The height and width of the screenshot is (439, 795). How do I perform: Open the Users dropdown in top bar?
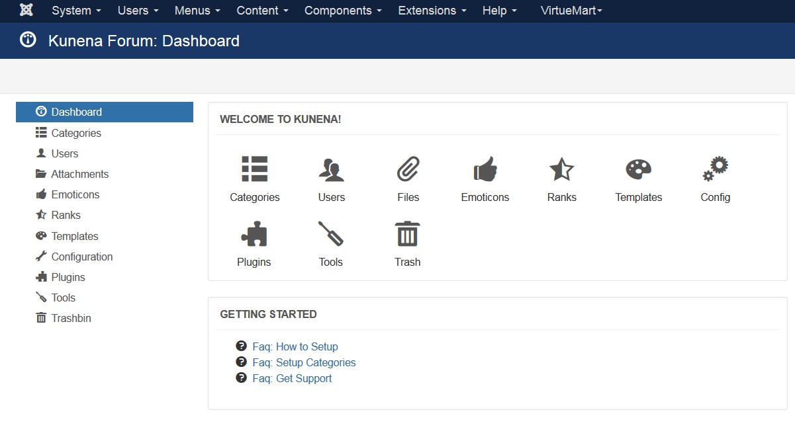coord(138,11)
